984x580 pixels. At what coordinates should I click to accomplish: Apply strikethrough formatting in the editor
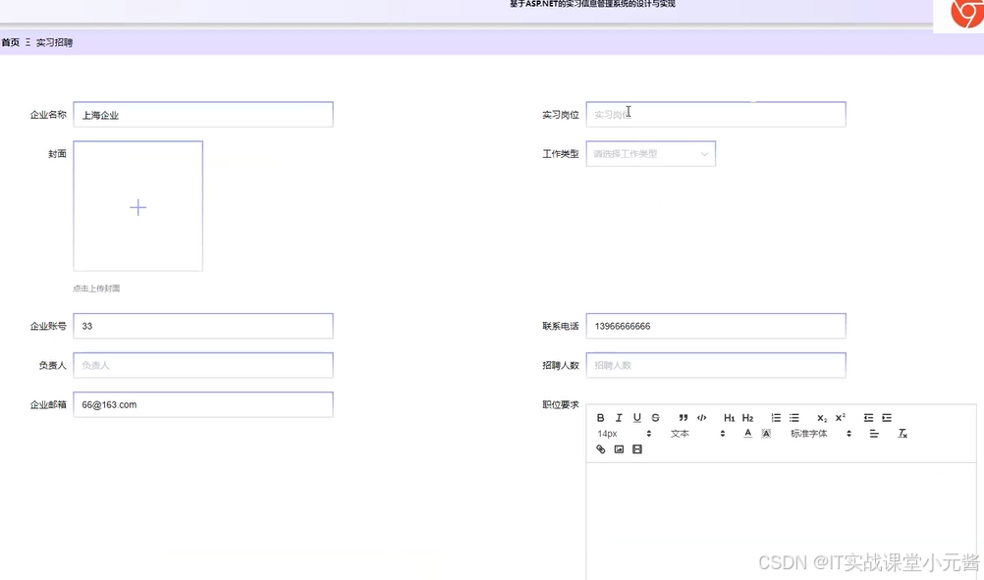point(656,417)
